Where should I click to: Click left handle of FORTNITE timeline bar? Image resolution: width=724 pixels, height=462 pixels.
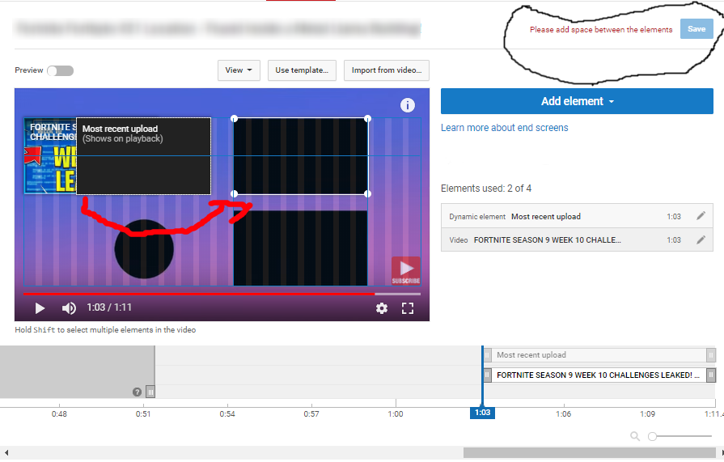(x=487, y=375)
